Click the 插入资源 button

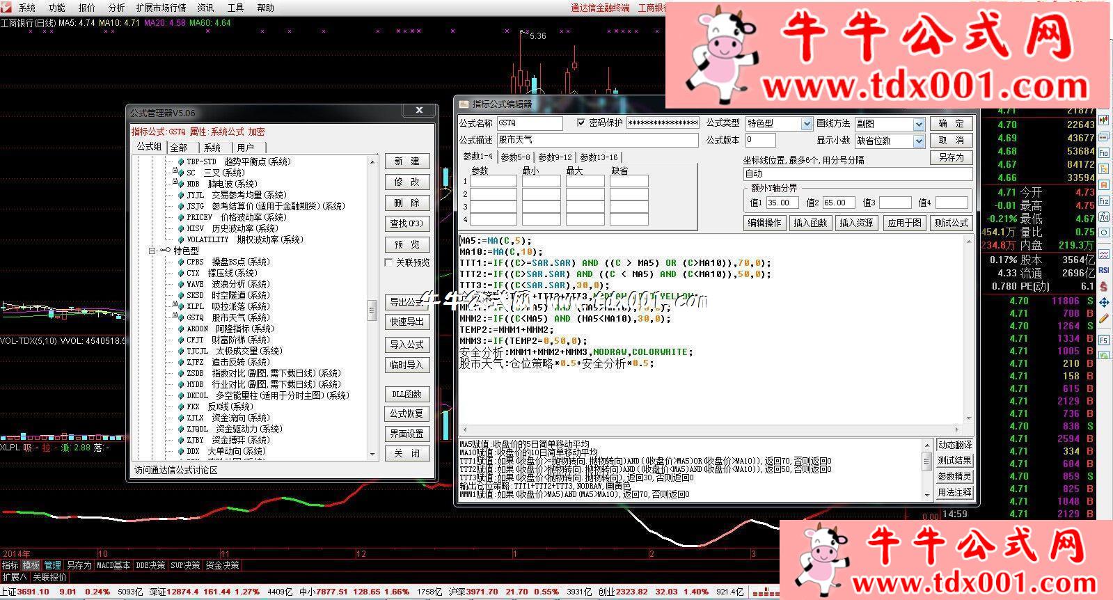point(856,223)
